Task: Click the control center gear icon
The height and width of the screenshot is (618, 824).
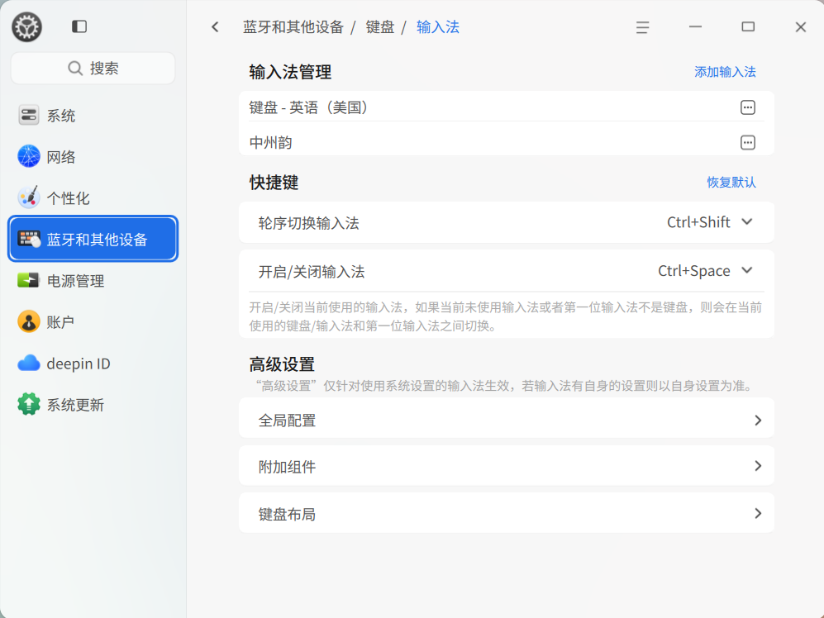Action: 26,27
